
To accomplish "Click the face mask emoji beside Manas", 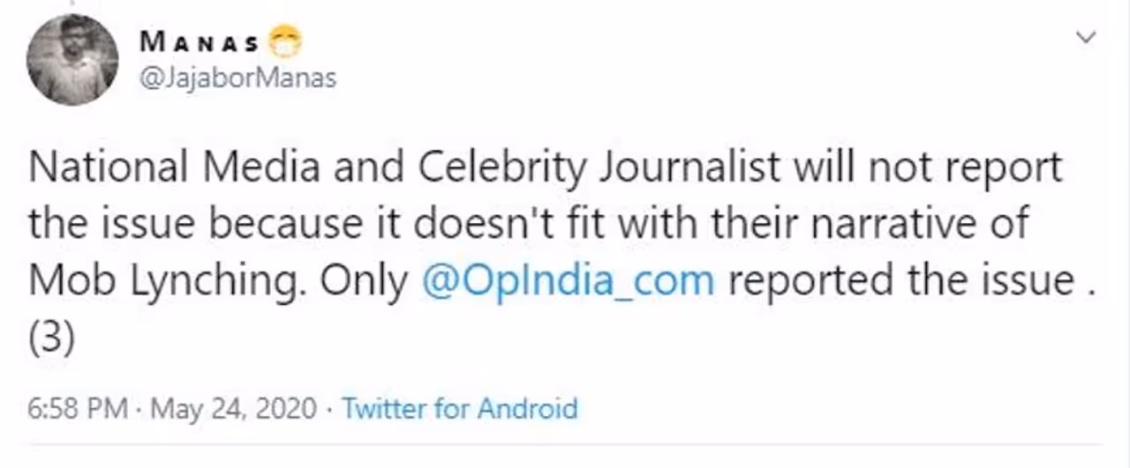I will [285, 41].
